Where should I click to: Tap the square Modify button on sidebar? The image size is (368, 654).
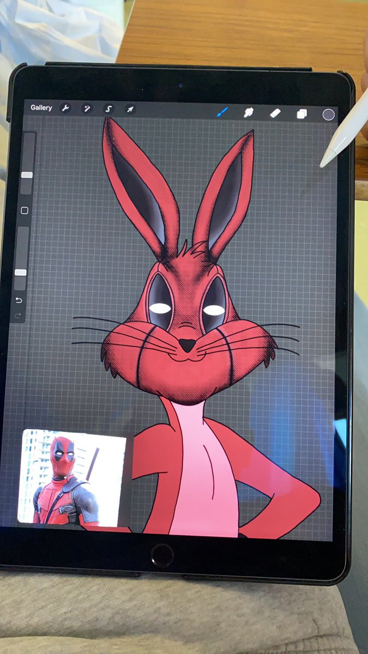click(24, 210)
